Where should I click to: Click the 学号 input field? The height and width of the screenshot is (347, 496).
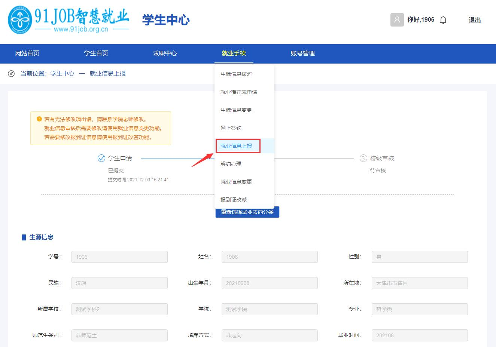pyautogui.click(x=119, y=257)
